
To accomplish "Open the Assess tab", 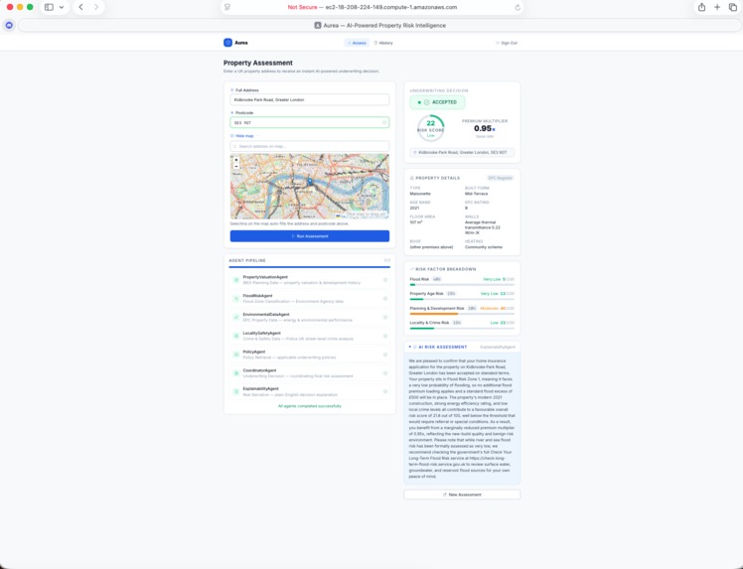I will pyautogui.click(x=357, y=43).
